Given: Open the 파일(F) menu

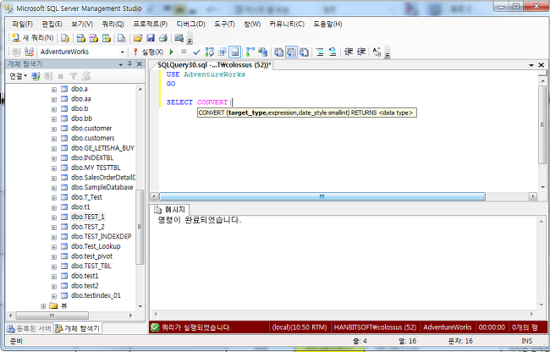Looking at the screenshot, I should [22, 25].
